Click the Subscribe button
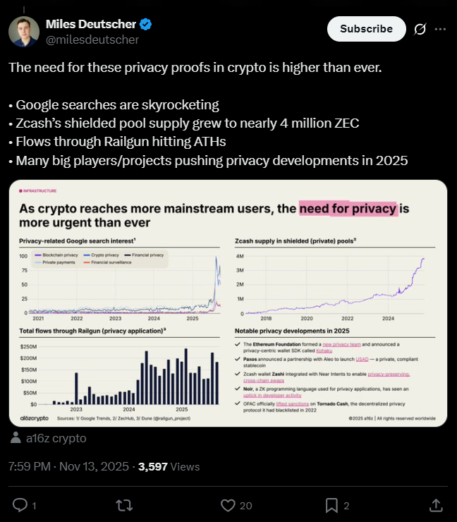457x522 pixels. point(366,29)
